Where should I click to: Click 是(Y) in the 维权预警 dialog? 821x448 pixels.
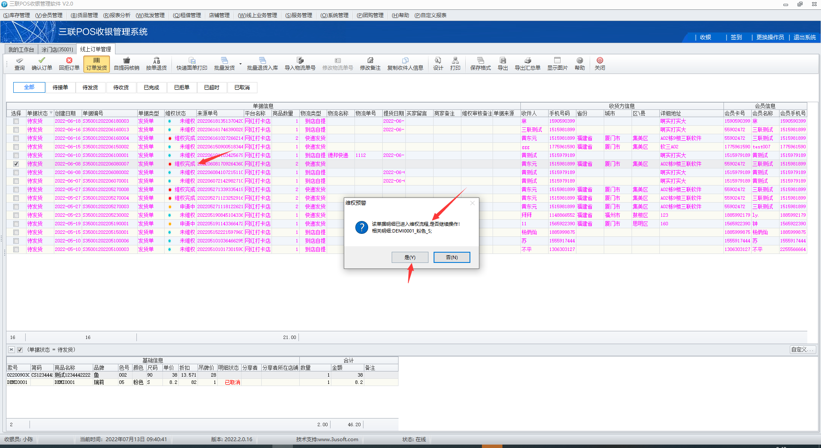(410, 257)
